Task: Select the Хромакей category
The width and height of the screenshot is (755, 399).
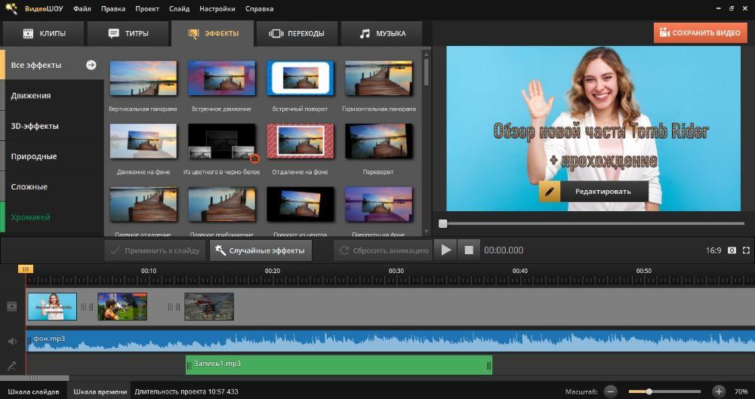Action: (x=53, y=217)
